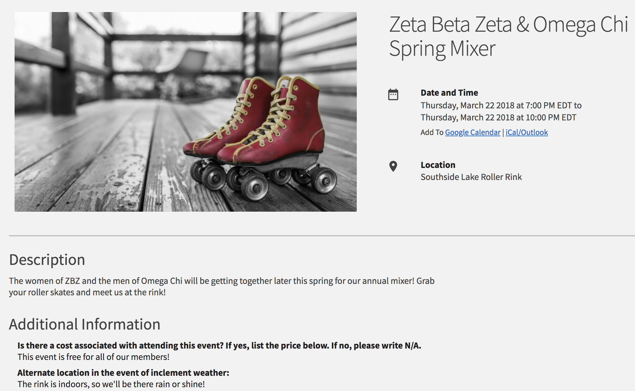Screen dimensions: 635x391
Task: Click the 'rink is indoors' answer text
Action: [x=111, y=384]
